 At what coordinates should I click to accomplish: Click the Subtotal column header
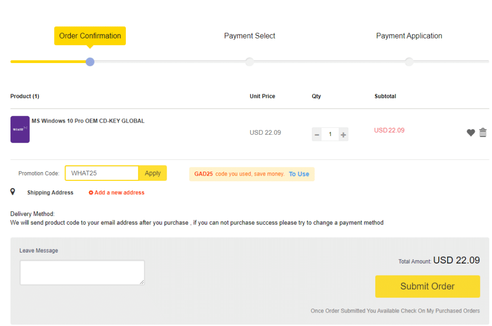tap(385, 96)
